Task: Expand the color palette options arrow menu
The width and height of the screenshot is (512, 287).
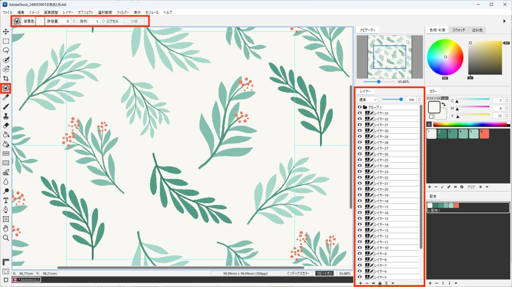Action: coord(487,187)
